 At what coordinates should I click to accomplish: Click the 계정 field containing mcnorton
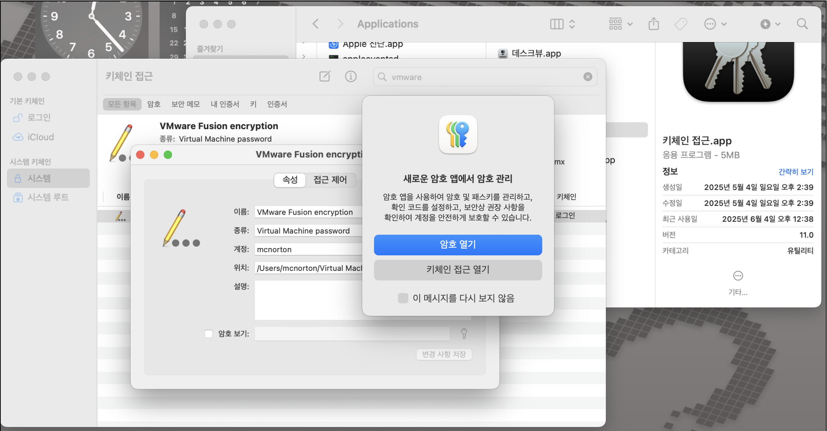(x=308, y=249)
